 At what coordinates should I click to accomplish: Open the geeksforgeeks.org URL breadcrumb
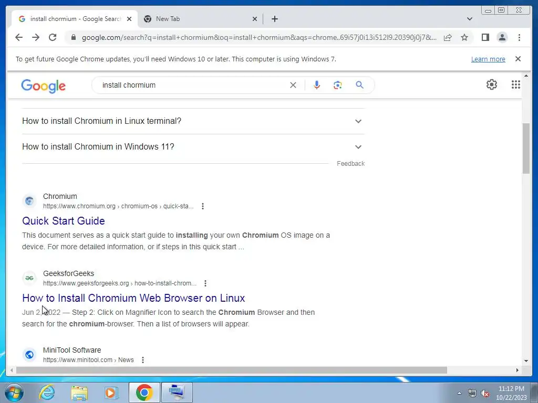coord(119,283)
